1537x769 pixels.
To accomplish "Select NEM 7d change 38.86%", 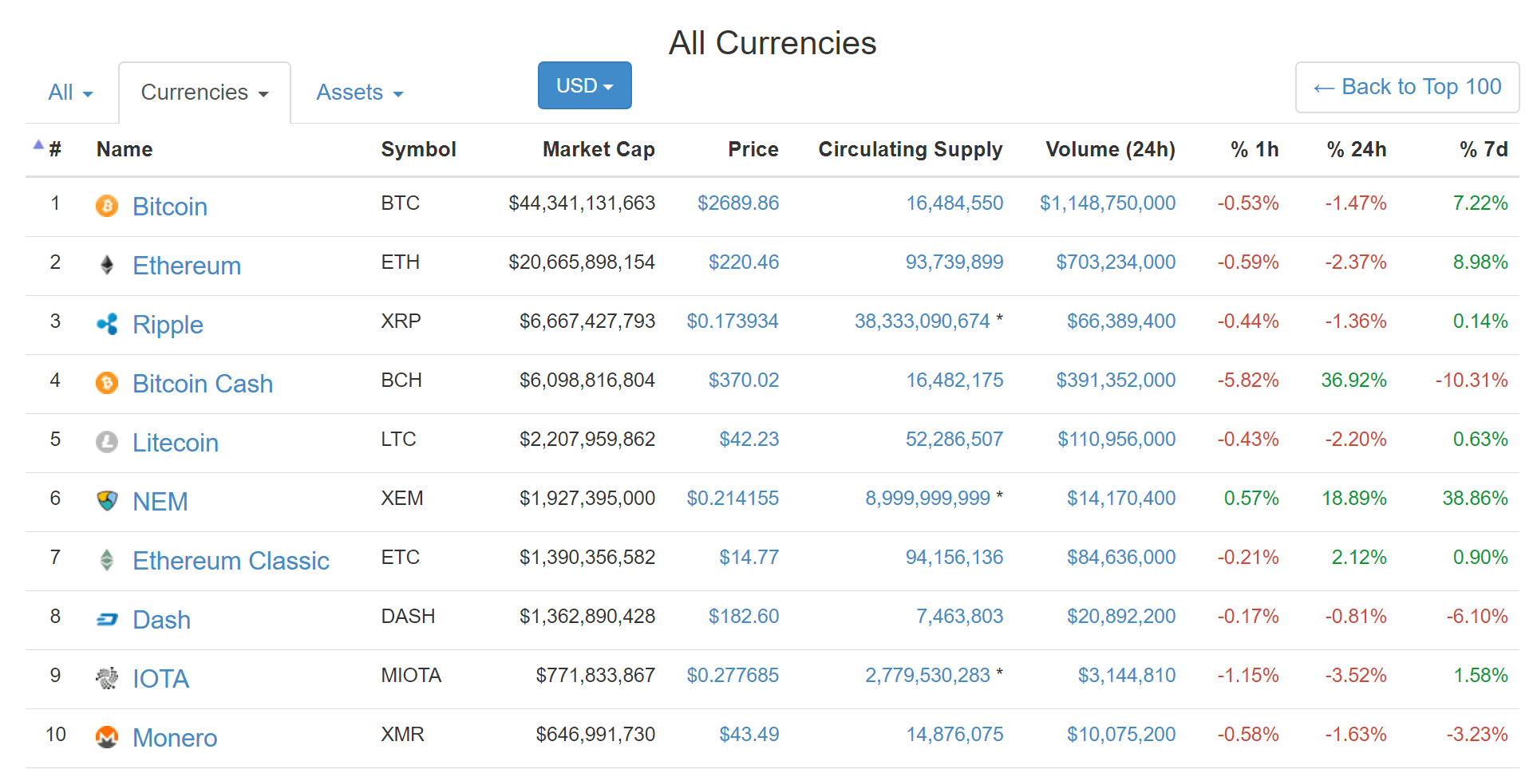I will 1475,499.
